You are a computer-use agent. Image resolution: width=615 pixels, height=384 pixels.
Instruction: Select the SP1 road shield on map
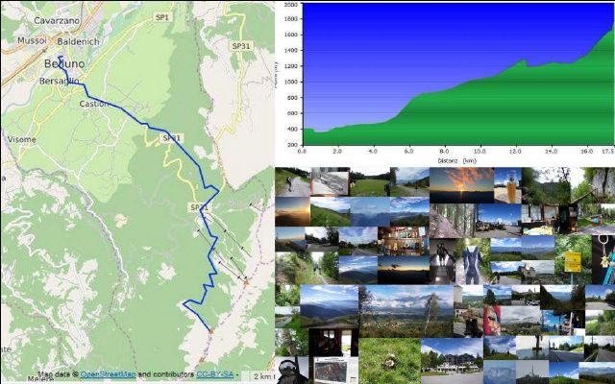pyautogui.click(x=161, y=17)
